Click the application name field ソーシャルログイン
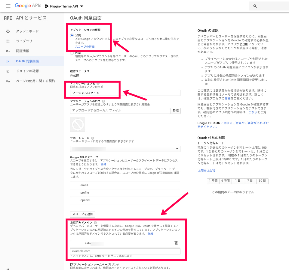Screen dimensions: 289x270 pyautogui.click(x=125, y=93)
